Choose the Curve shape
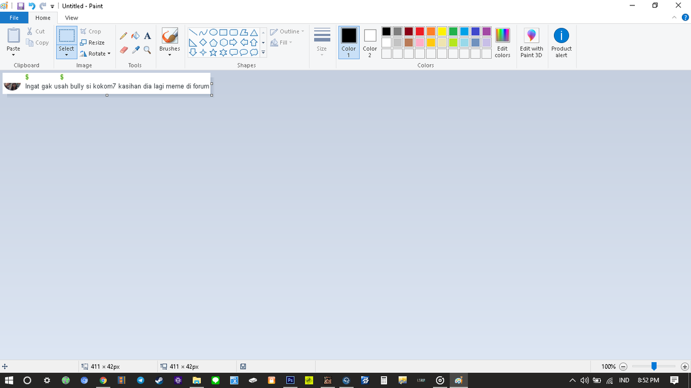The image size is (691, 388). click(203, 32)
